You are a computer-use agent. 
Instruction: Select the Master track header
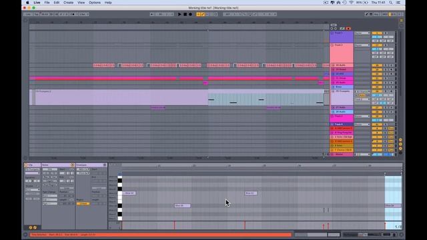point(342,154)
